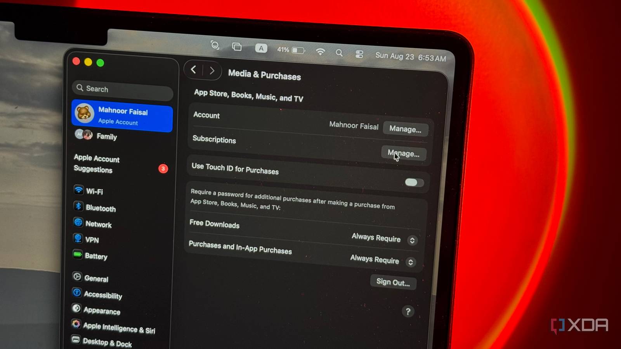Open Appearance settings icon
The width and height of the screenshot is (621, 349).
coord(76,308)
